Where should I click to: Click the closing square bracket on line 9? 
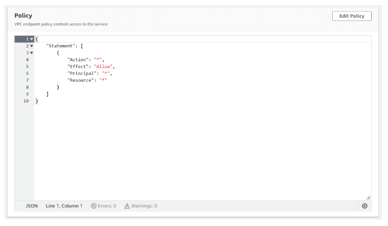[47, 94]
